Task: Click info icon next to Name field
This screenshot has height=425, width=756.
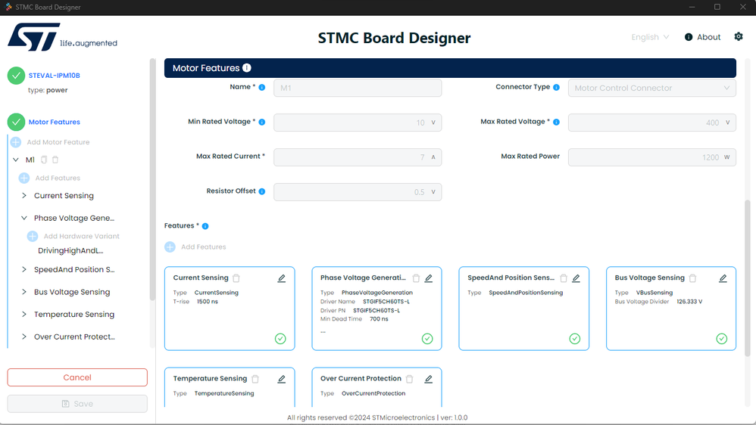Action: (x=262, y=87)
